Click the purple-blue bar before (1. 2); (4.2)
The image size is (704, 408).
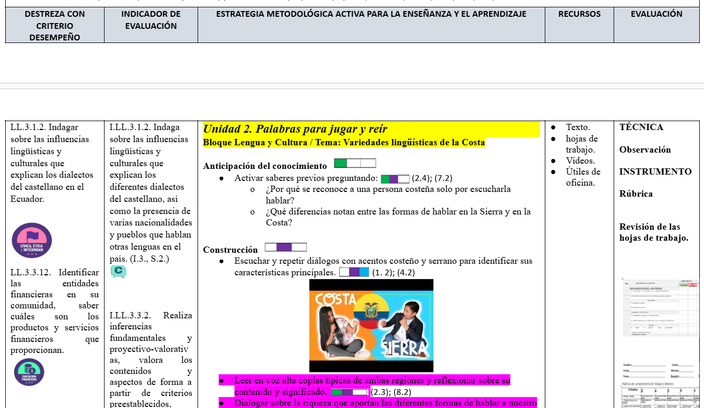[354, 272]
